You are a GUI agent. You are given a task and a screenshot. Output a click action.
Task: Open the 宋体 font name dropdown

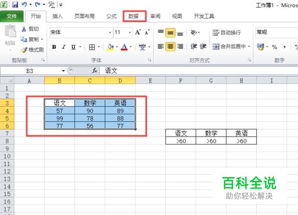(x=110, y=32)
